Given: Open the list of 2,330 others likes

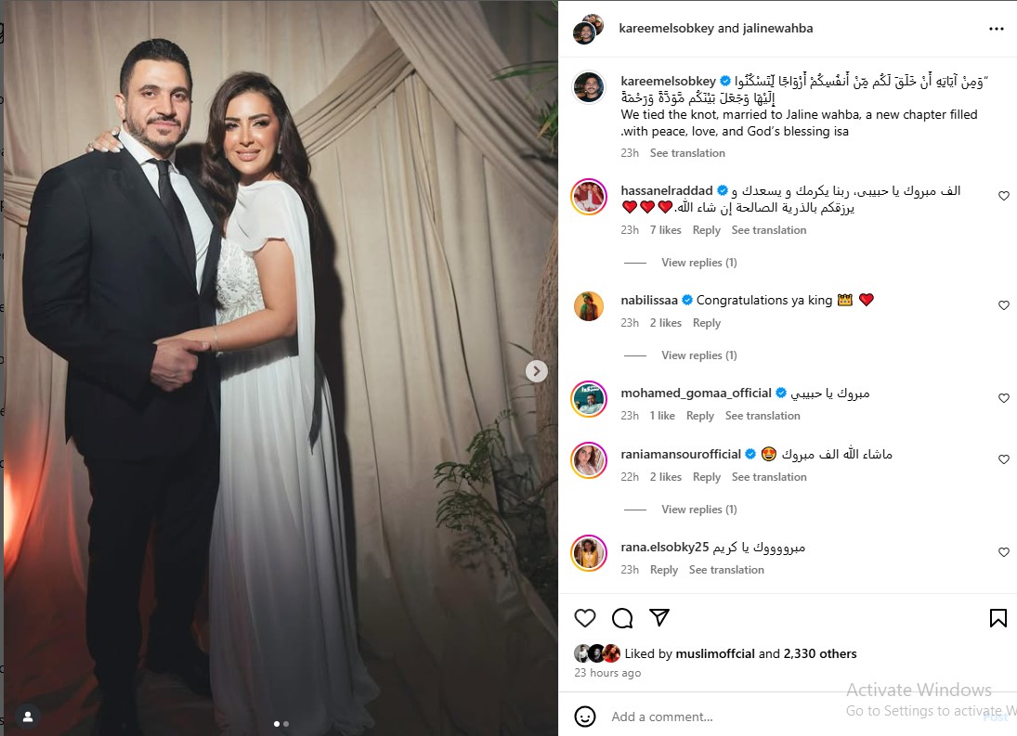Looking at the screenshot, I should (x=820, y=653).
